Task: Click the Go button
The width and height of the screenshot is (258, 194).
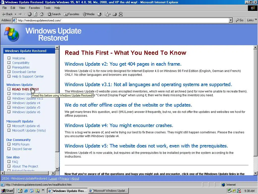Action: coord(240,20)
